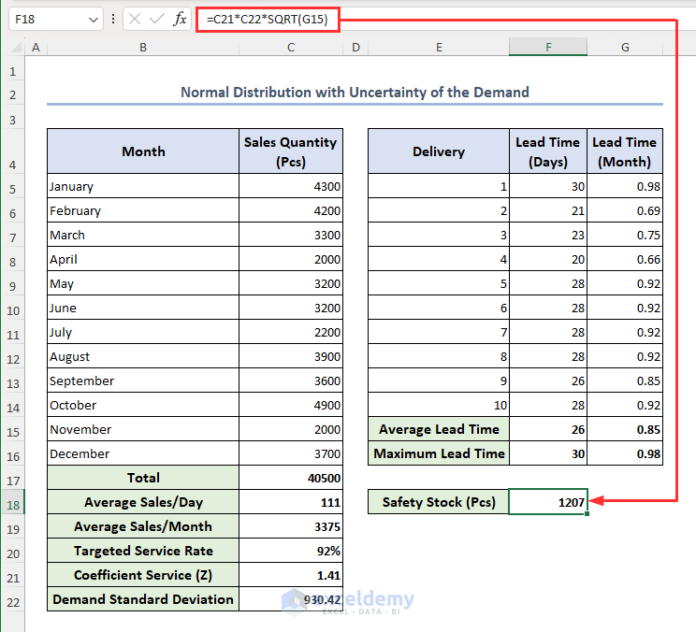Click inside the formula bar text
The image size is (696, 632).
coord(268,19)
